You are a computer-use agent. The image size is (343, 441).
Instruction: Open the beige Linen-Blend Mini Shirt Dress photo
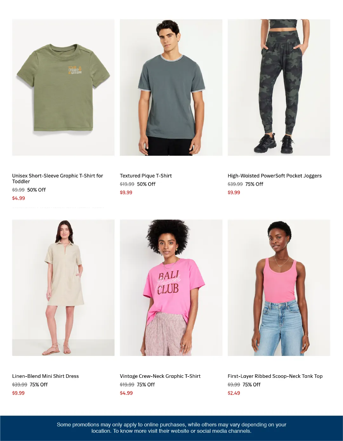[63, 288]
